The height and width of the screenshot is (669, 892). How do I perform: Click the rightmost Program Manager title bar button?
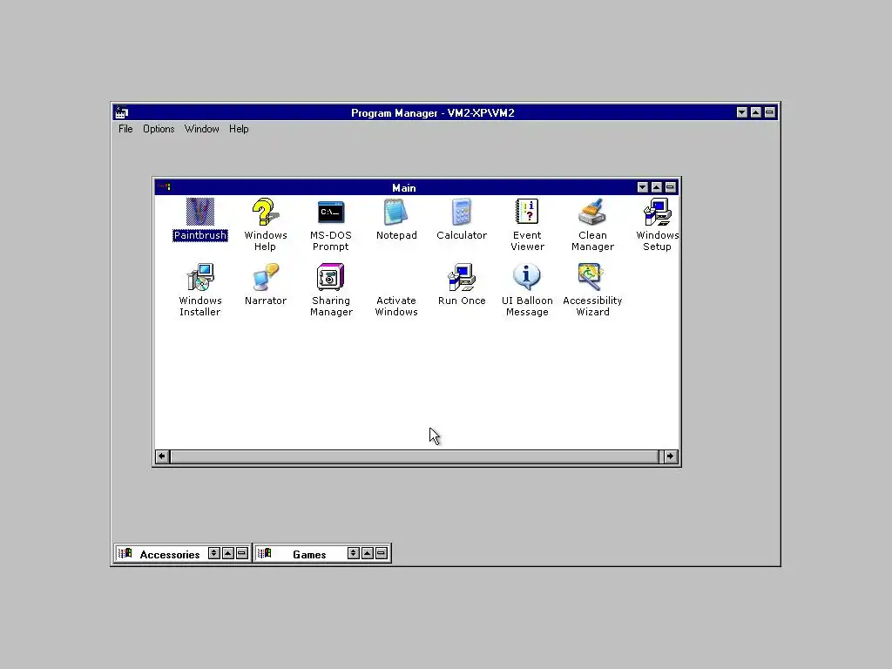tap(770, 112)
